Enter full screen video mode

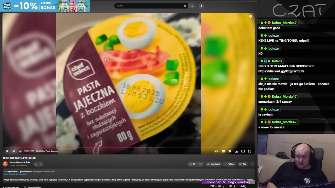(x=249, y=151)
